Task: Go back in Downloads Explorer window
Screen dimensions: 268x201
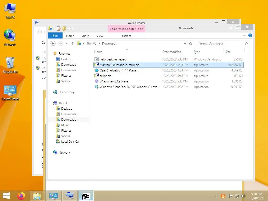Action: click(53, 43)
